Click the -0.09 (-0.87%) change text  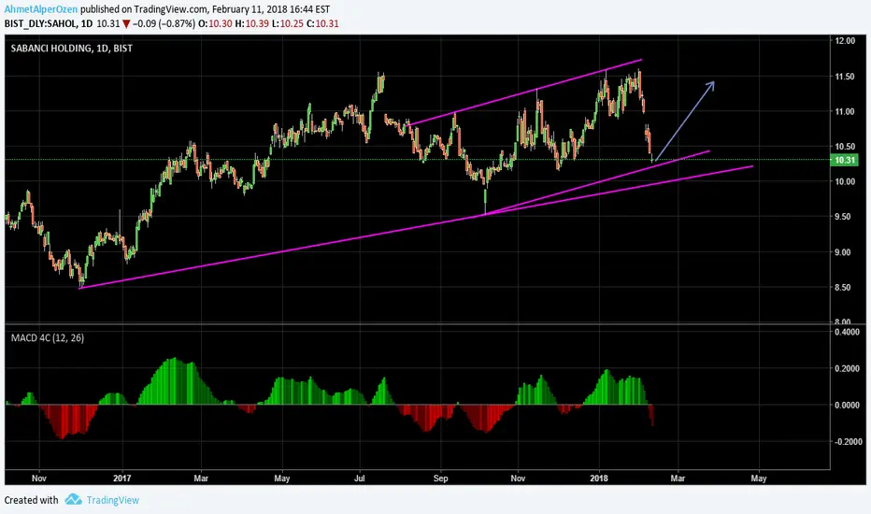click(x=164, y=24)
